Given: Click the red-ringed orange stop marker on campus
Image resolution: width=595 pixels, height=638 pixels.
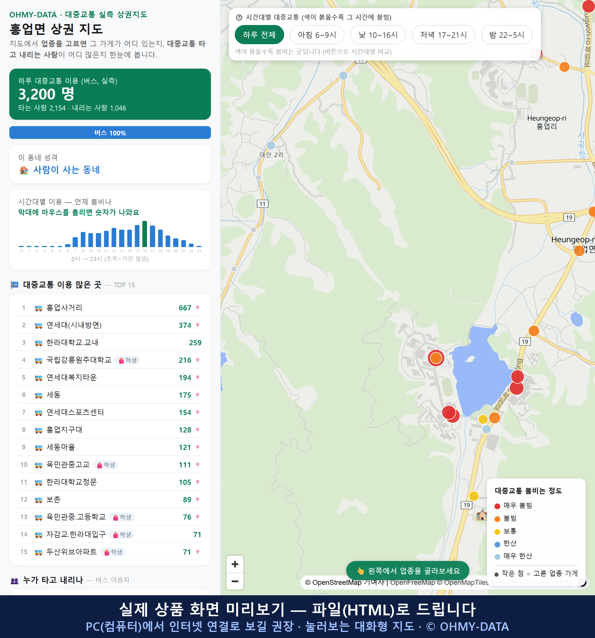Looking at the screenshot, I should 436,358.
